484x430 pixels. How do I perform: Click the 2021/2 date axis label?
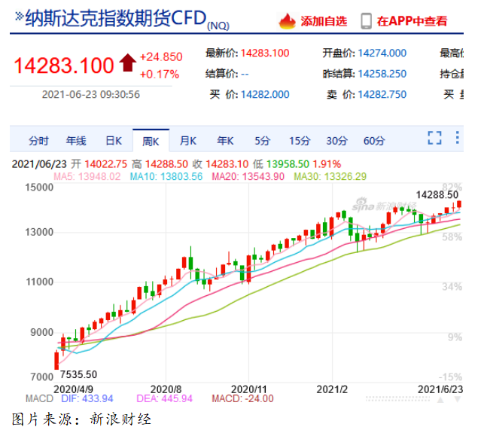[x=332, y=389]
